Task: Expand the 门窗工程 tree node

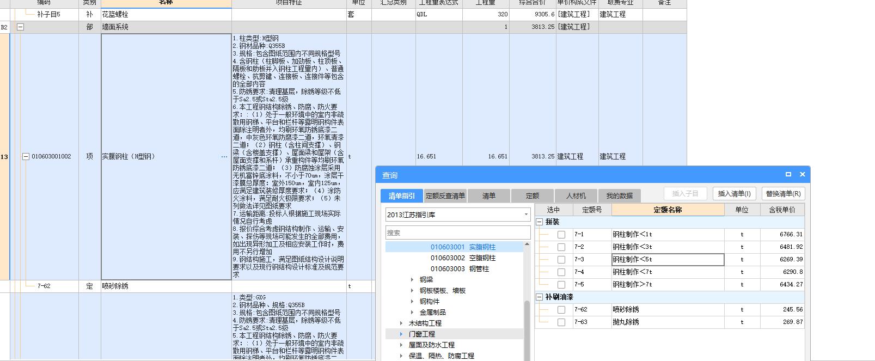Action: 401,334
